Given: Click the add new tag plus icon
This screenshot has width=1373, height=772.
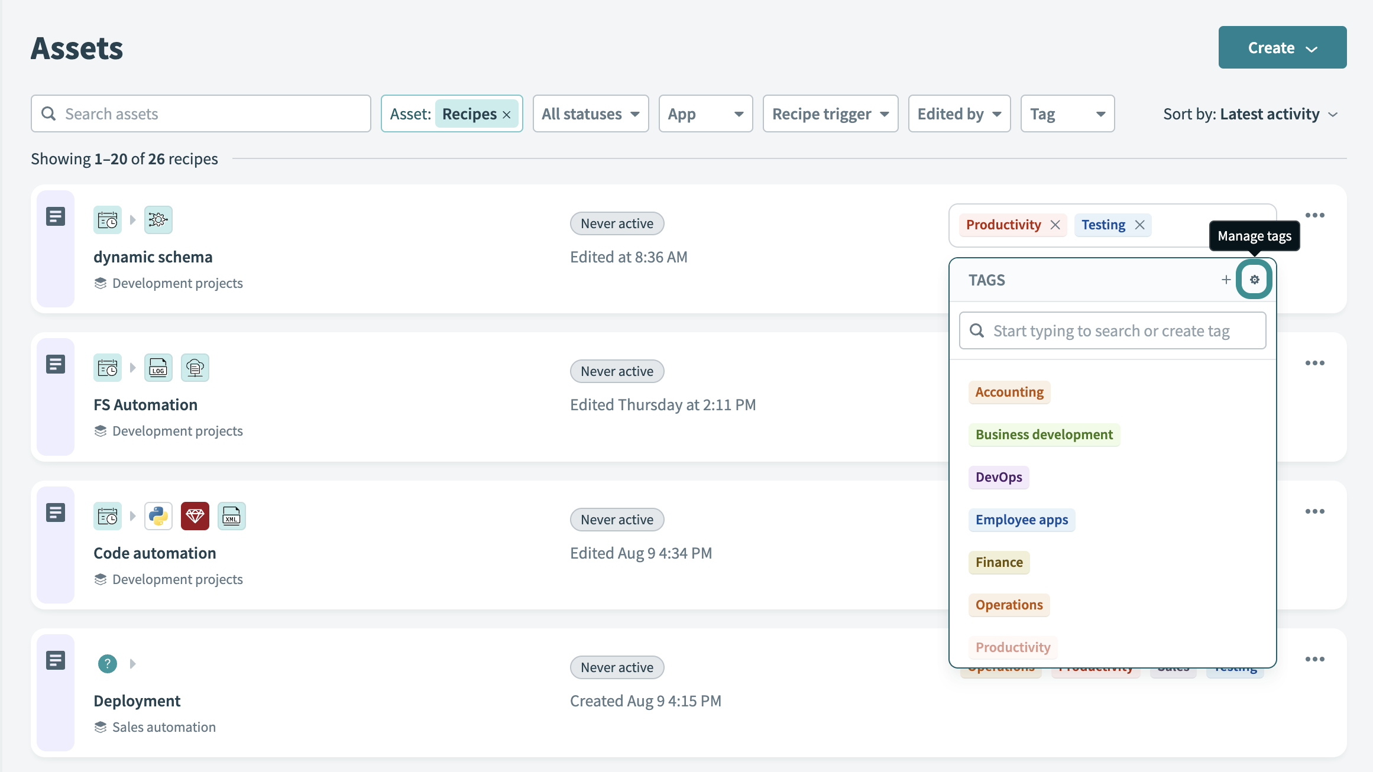Looking at the screenshot, I should point(1227,279).
